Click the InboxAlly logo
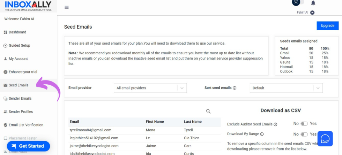 click(x=28, y=6)
